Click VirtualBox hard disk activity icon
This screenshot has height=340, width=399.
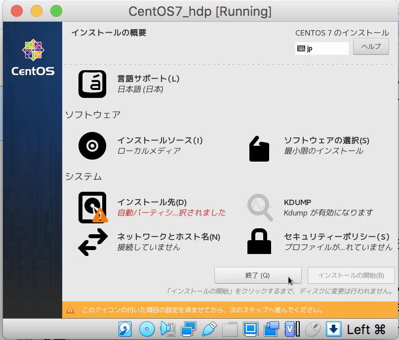(125, 329)
